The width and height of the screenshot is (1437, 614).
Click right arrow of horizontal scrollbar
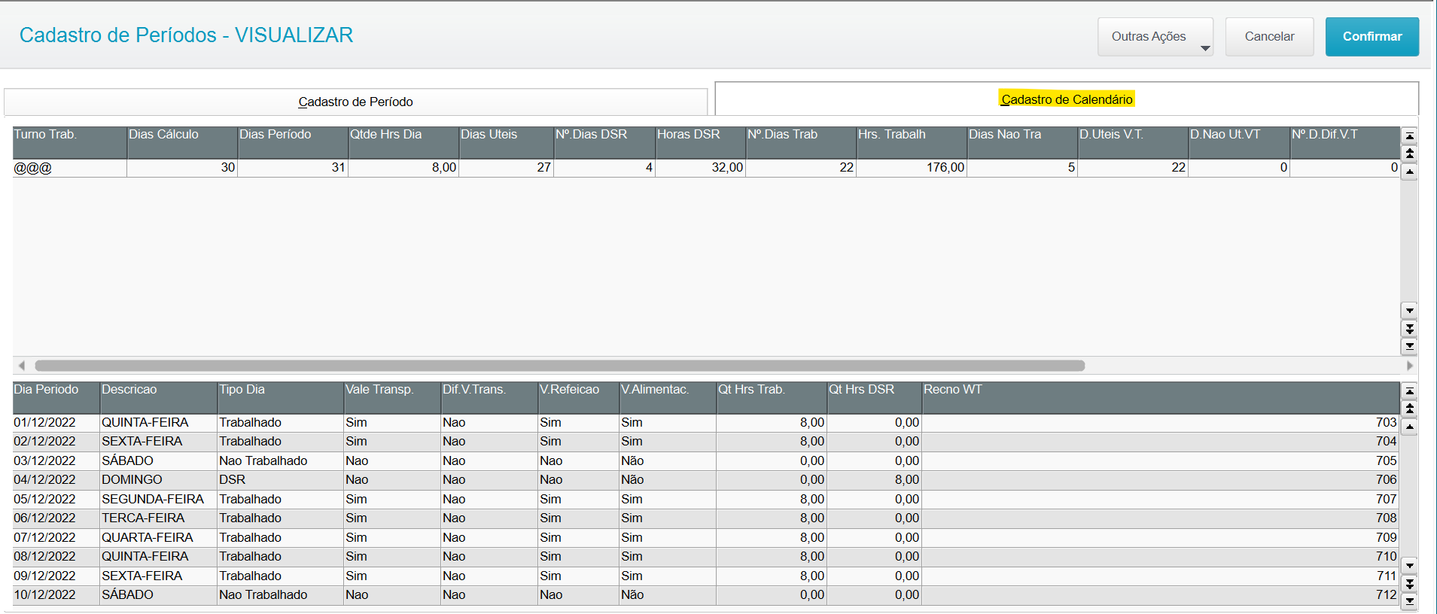(x=1409, y=366)
